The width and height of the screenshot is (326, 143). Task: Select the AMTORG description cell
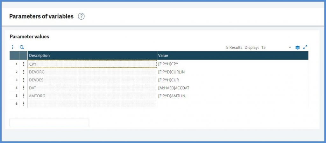(92, 96)
